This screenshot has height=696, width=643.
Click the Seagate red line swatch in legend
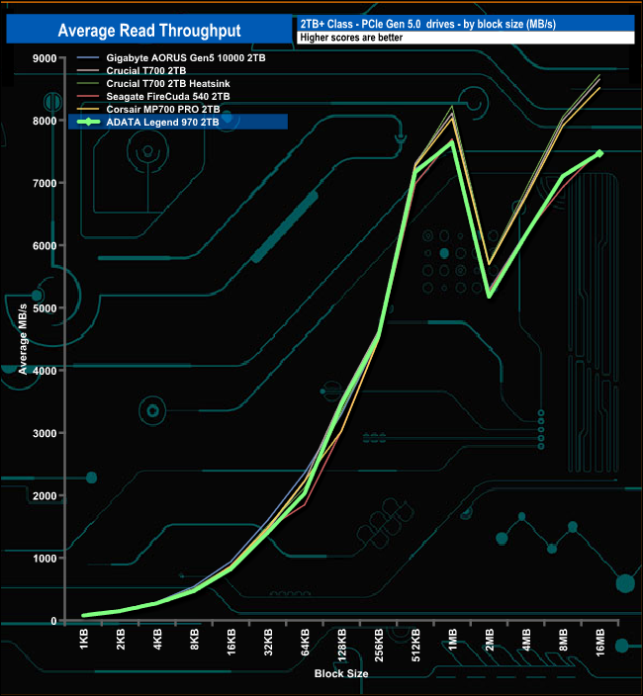(x=88, y=96)
